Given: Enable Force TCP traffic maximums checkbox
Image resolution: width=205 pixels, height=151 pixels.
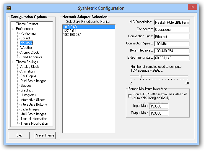Looking at the screenshot, I should pos(130,96).
